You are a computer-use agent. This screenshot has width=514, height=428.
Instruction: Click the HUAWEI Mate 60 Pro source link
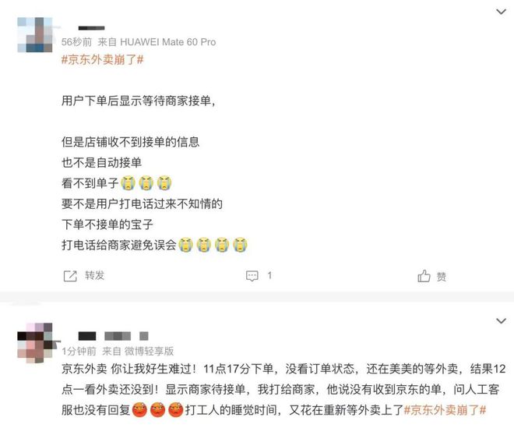(168, 42)
